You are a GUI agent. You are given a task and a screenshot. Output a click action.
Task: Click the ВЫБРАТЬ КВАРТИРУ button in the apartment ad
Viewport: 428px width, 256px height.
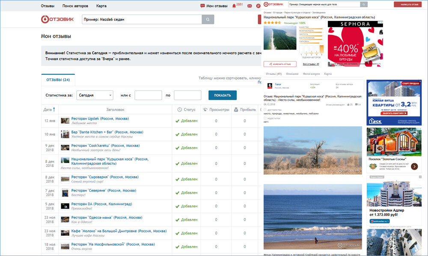click(394, 113)
